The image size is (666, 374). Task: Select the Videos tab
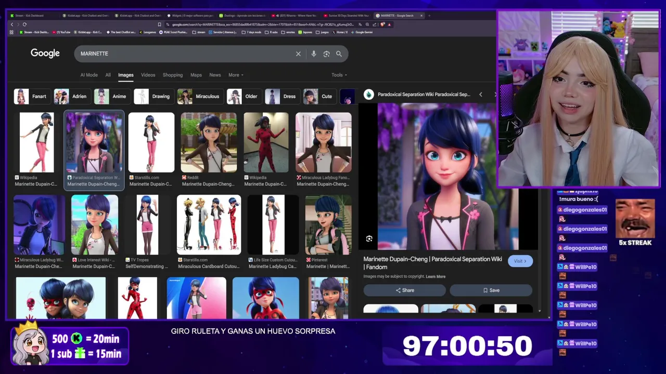[x=148, y=75]
